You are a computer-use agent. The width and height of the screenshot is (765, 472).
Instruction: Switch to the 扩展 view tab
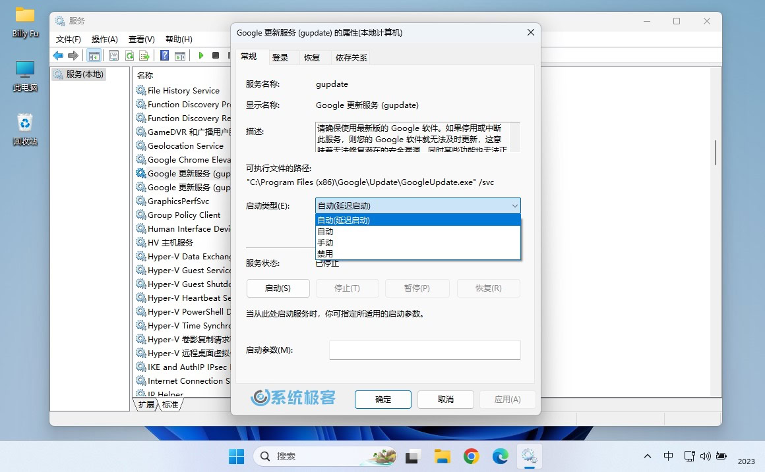pyautogui.click(x=146, y=404)
